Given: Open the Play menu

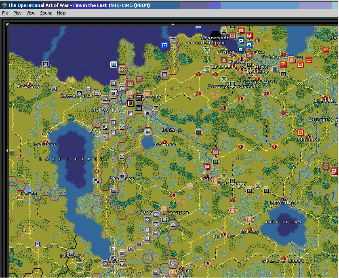Looking at the screenshot, I should (x=17, y=13).
